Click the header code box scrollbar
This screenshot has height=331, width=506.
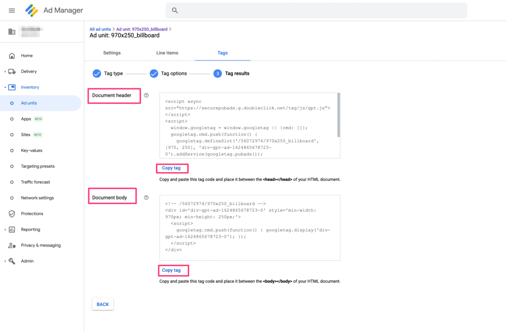click(x=338, y=114)
